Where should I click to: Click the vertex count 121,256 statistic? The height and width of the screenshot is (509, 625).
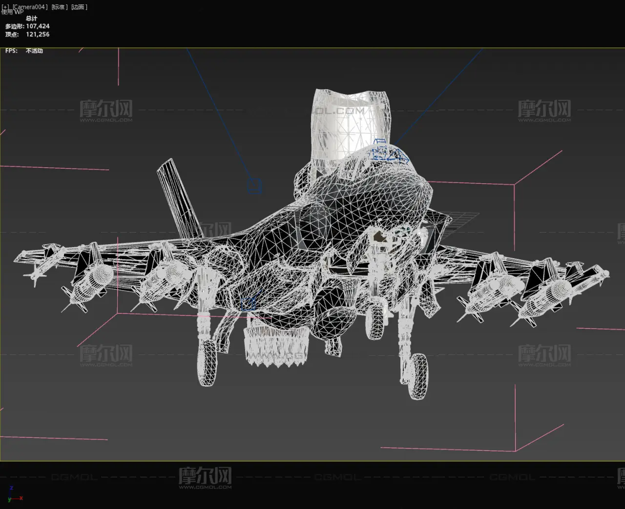coord(38,34)
